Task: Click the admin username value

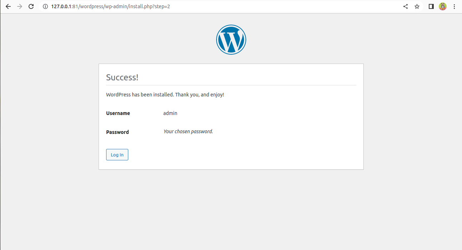Action: (170, 113)
